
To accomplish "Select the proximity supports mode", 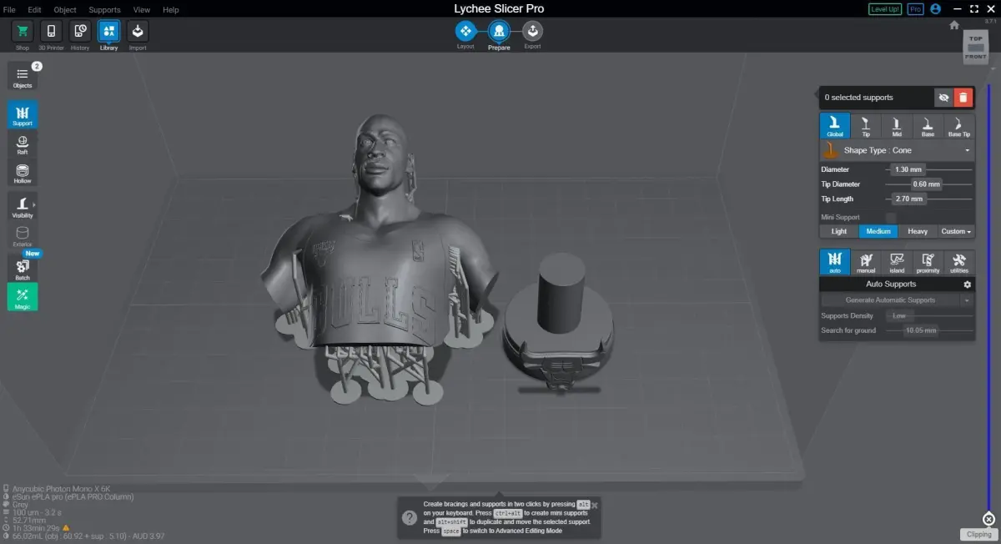I will click(x=928, y=262).
